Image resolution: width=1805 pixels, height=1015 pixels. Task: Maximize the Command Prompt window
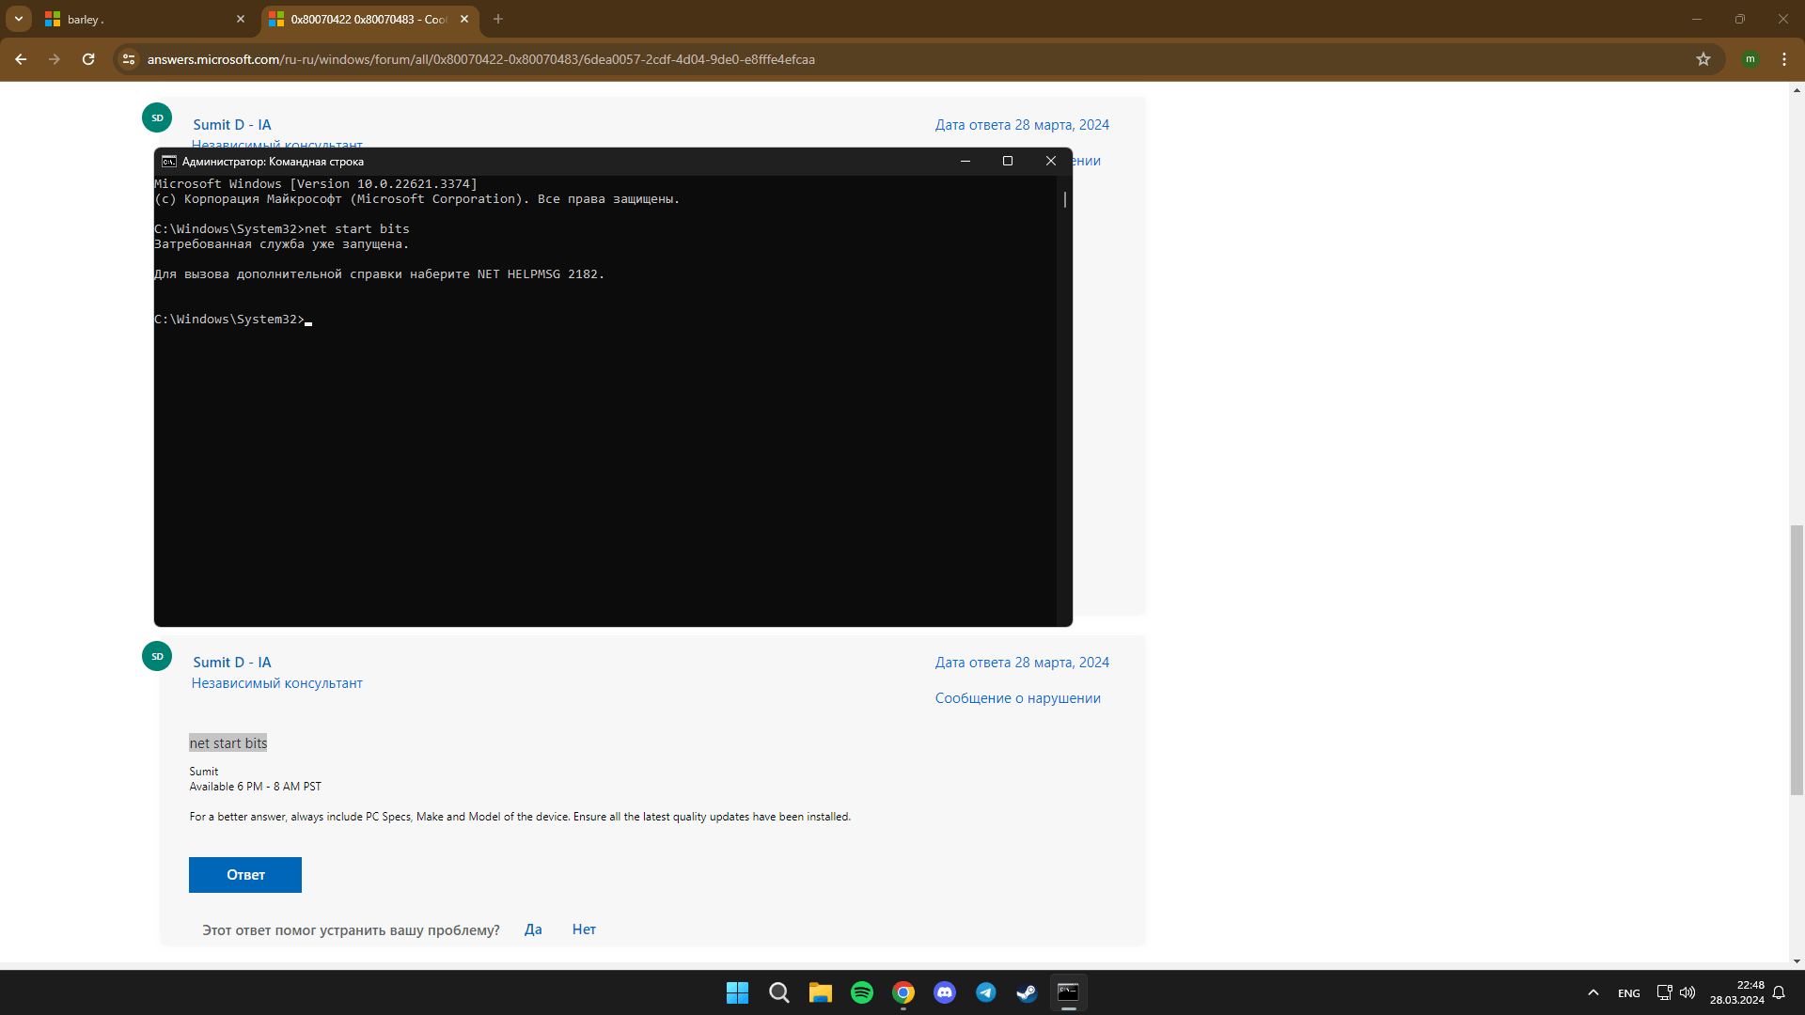1008,162
